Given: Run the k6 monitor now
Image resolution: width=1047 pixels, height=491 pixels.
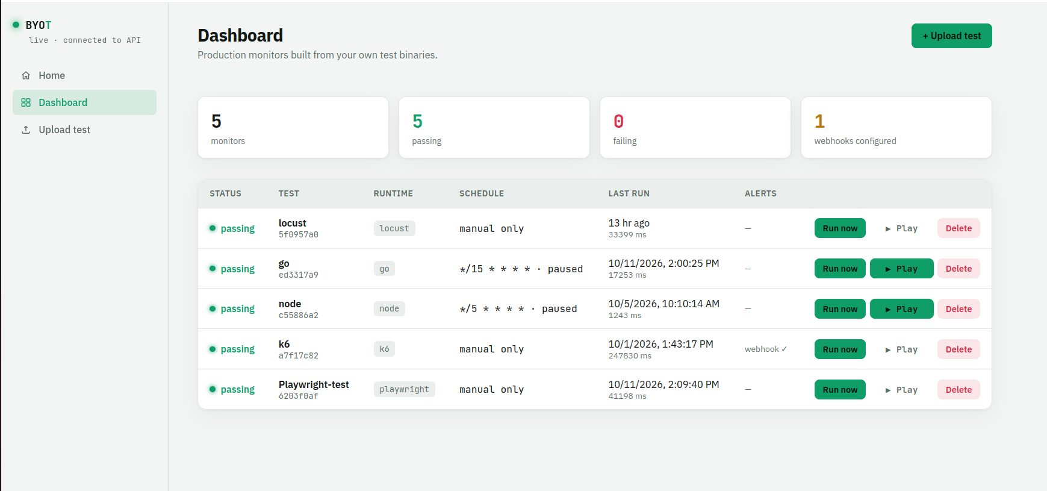Looking at the screenshot, I should [840, 349].
